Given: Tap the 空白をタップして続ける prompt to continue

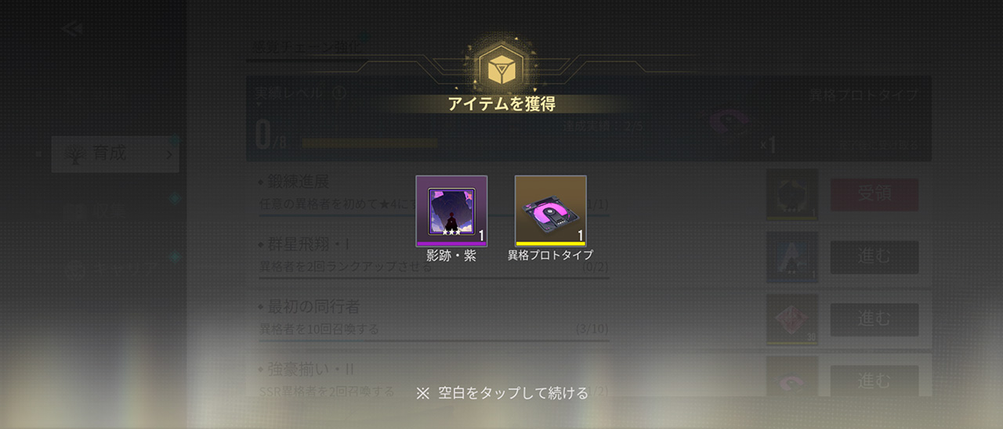Looking at the screenshot, I should [x=501, y=393].
